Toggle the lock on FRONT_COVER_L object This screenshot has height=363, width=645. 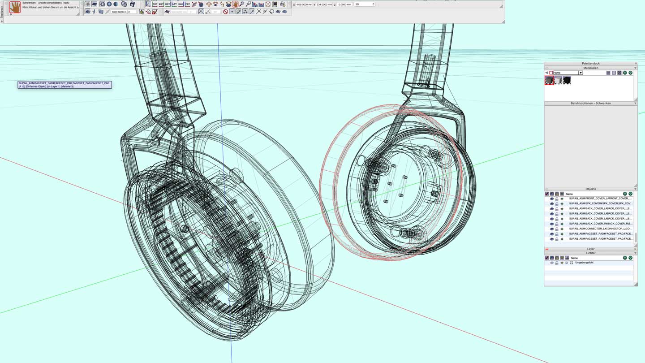(x=557, y=199)
